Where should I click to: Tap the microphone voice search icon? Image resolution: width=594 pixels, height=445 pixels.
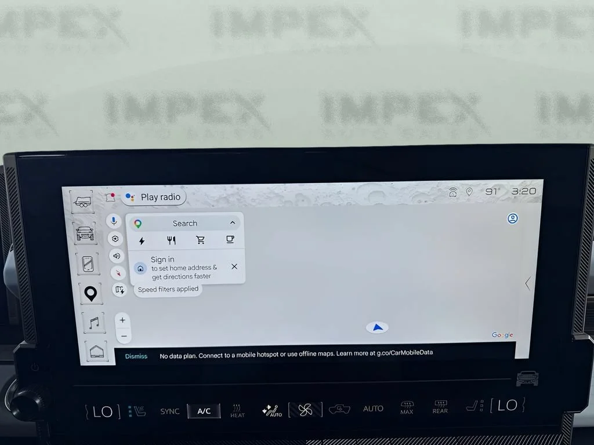(x=114, y=221)
